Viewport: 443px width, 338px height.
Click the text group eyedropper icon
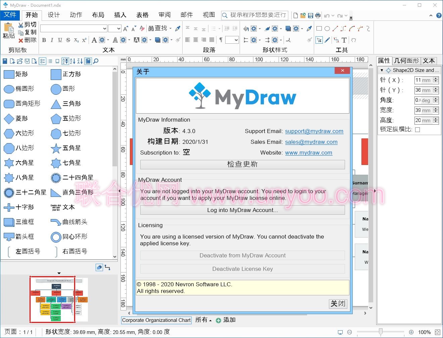pyautogui.click(x=178, y=29)
